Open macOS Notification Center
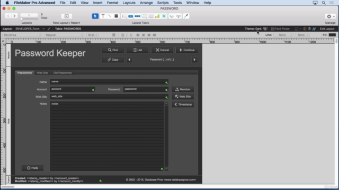 [332, 3]
